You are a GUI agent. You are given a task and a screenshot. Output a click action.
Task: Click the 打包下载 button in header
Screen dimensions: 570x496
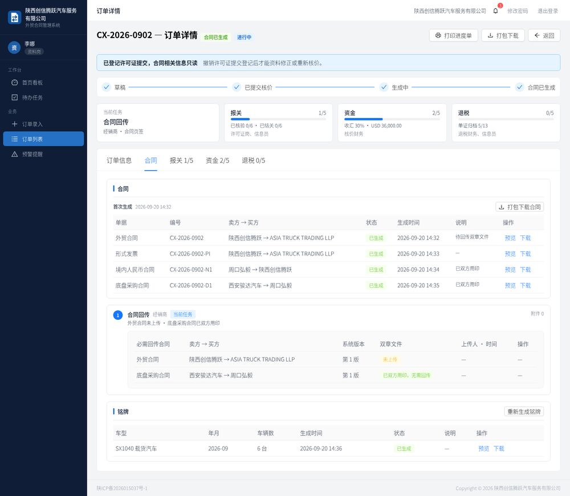503,35
